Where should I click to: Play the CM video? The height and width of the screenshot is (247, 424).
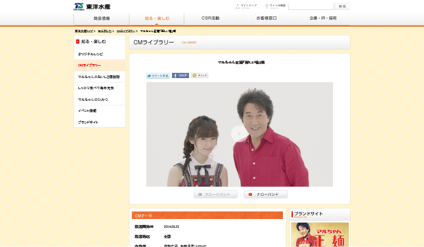click(239, 134)
